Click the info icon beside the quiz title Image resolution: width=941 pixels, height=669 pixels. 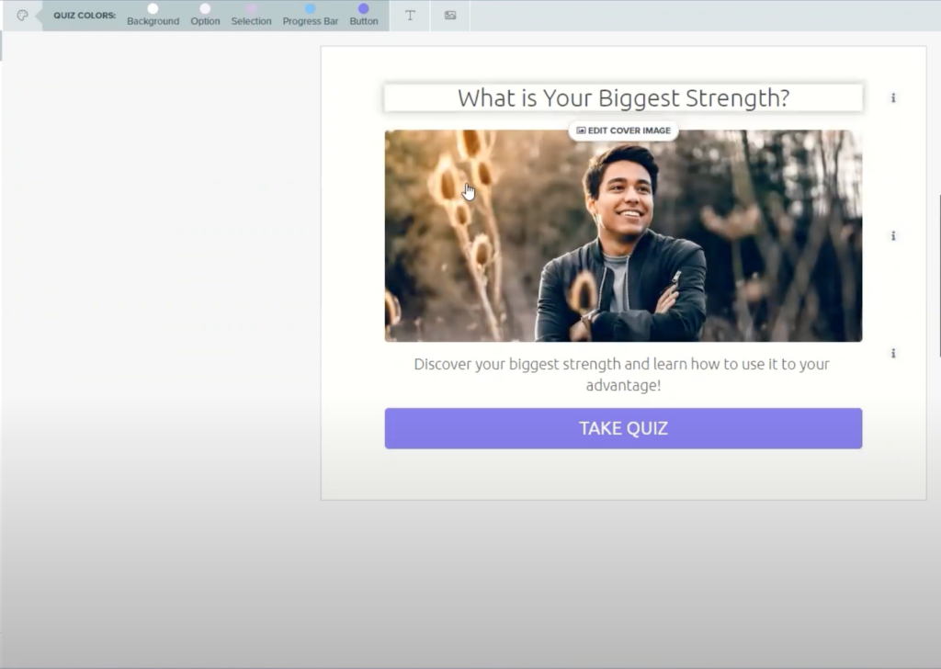click(x=893, y=97)
